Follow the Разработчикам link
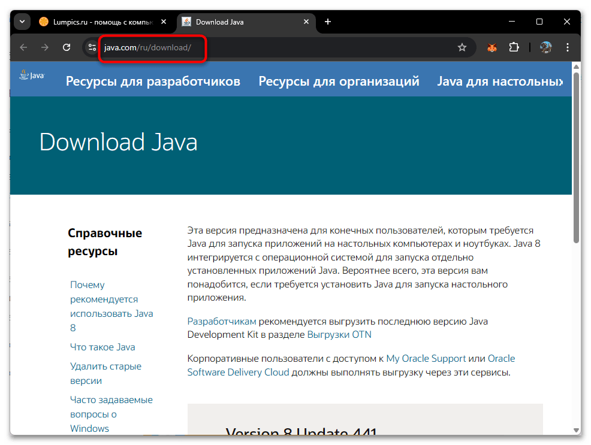Image resolution: width=591 pixels, height=445 pixels. [x=222, y=322]
